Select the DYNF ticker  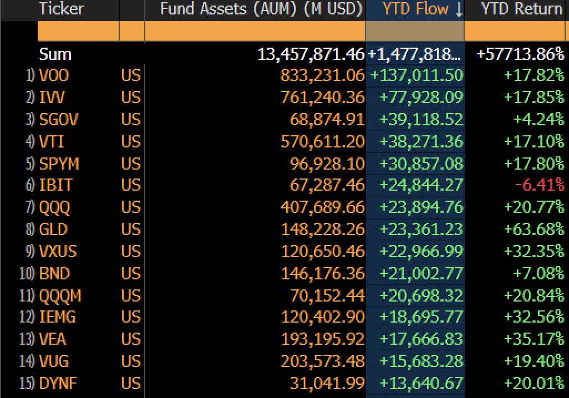(x=58, y=384)
